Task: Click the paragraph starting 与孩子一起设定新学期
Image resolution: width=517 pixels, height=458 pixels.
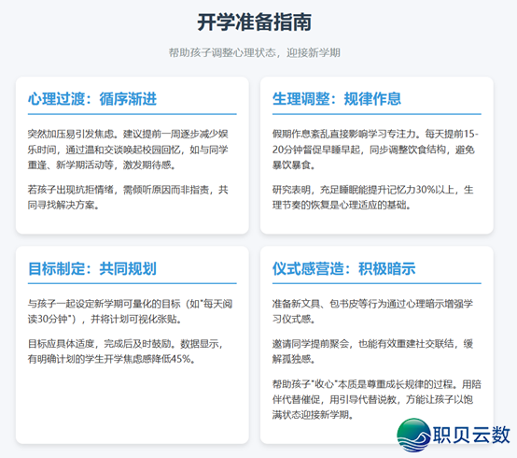Action: pyautogui.click(x=131, y=311)
